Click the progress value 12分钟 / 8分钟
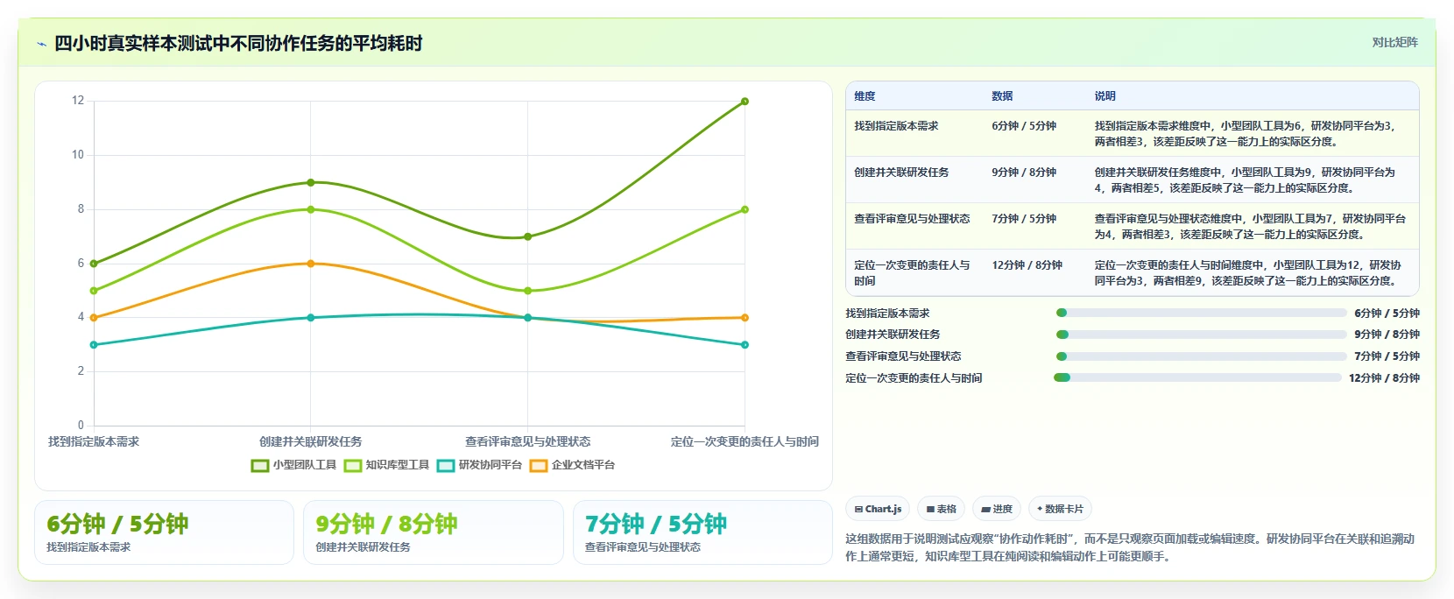The width and height of the screenshot is (1454, 599). pos(1384,378)
